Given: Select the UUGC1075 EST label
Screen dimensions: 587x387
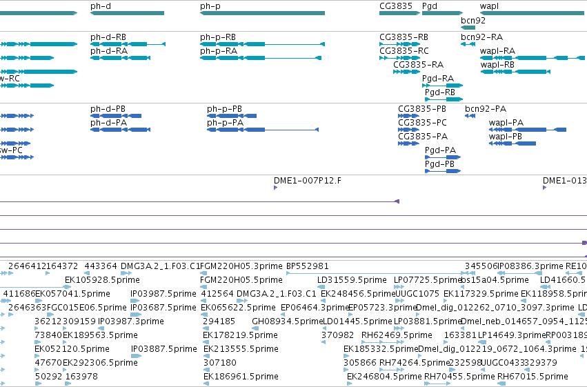Looking at the screenshot, I should click(x=417, y=294).
